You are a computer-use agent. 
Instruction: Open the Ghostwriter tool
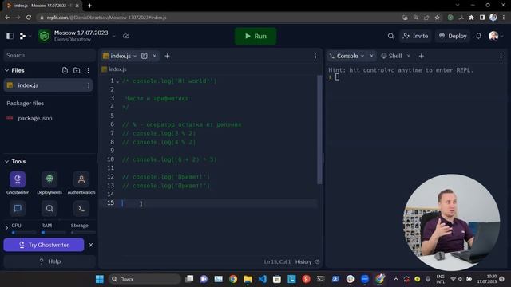pyautogui.click(x=18, y=183)
